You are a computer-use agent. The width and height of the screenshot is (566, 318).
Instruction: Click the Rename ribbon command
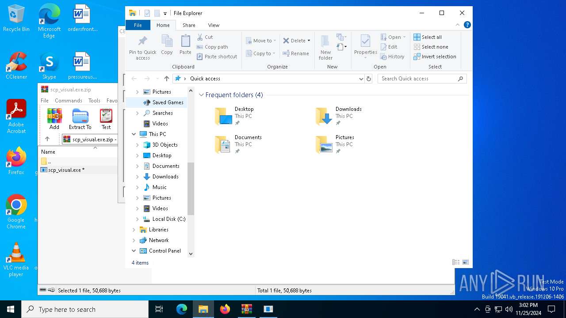(x=296, y=53)
